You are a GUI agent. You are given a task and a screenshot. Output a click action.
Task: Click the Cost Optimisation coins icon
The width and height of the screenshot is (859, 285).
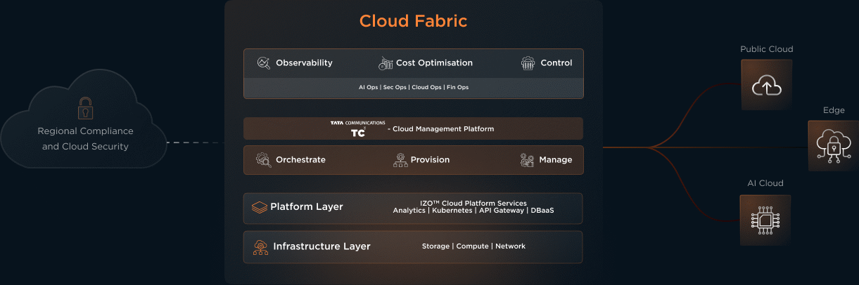[x=386, y=63]
